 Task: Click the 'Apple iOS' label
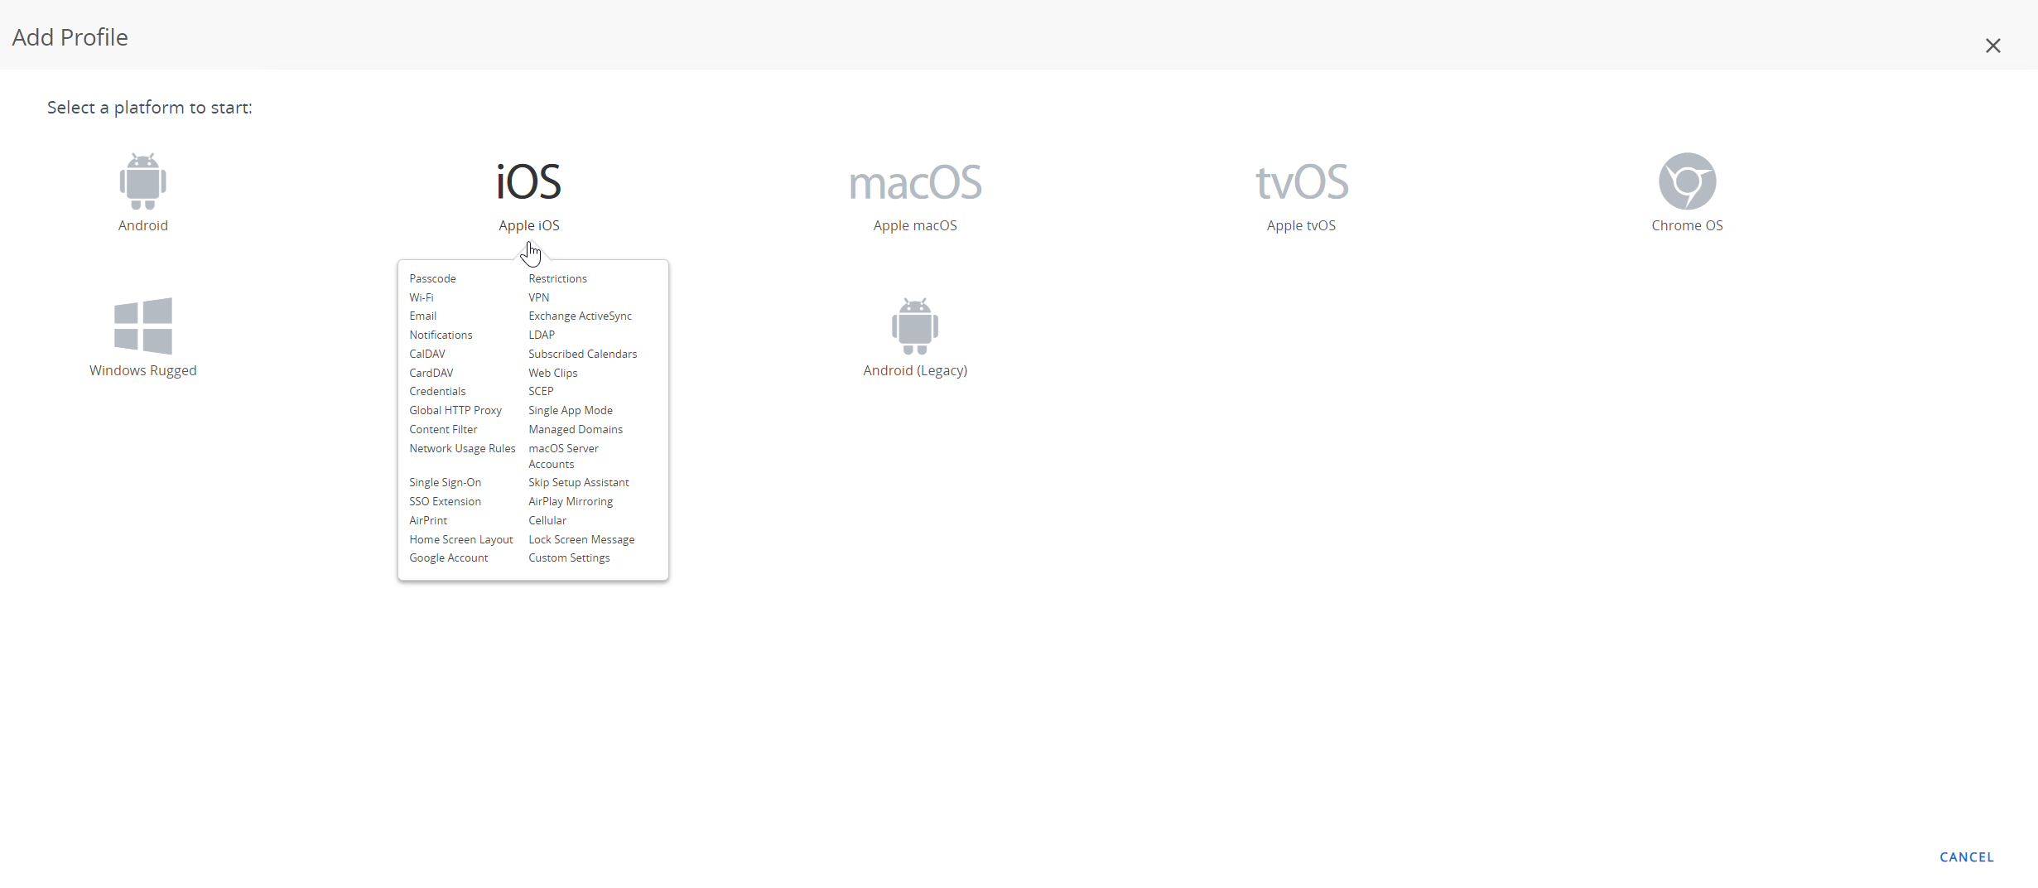coord(529,225)
